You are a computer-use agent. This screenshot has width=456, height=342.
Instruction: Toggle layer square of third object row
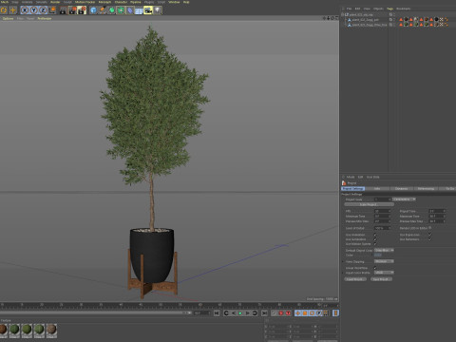pyautogui.click(x=390, y=25)
